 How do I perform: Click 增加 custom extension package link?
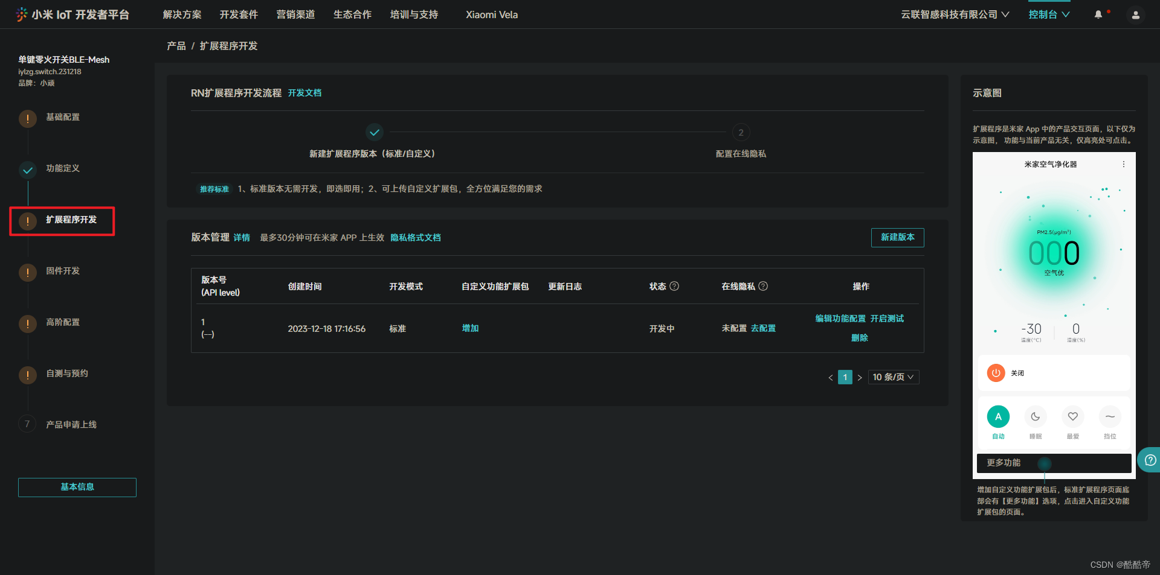(470, 328)
